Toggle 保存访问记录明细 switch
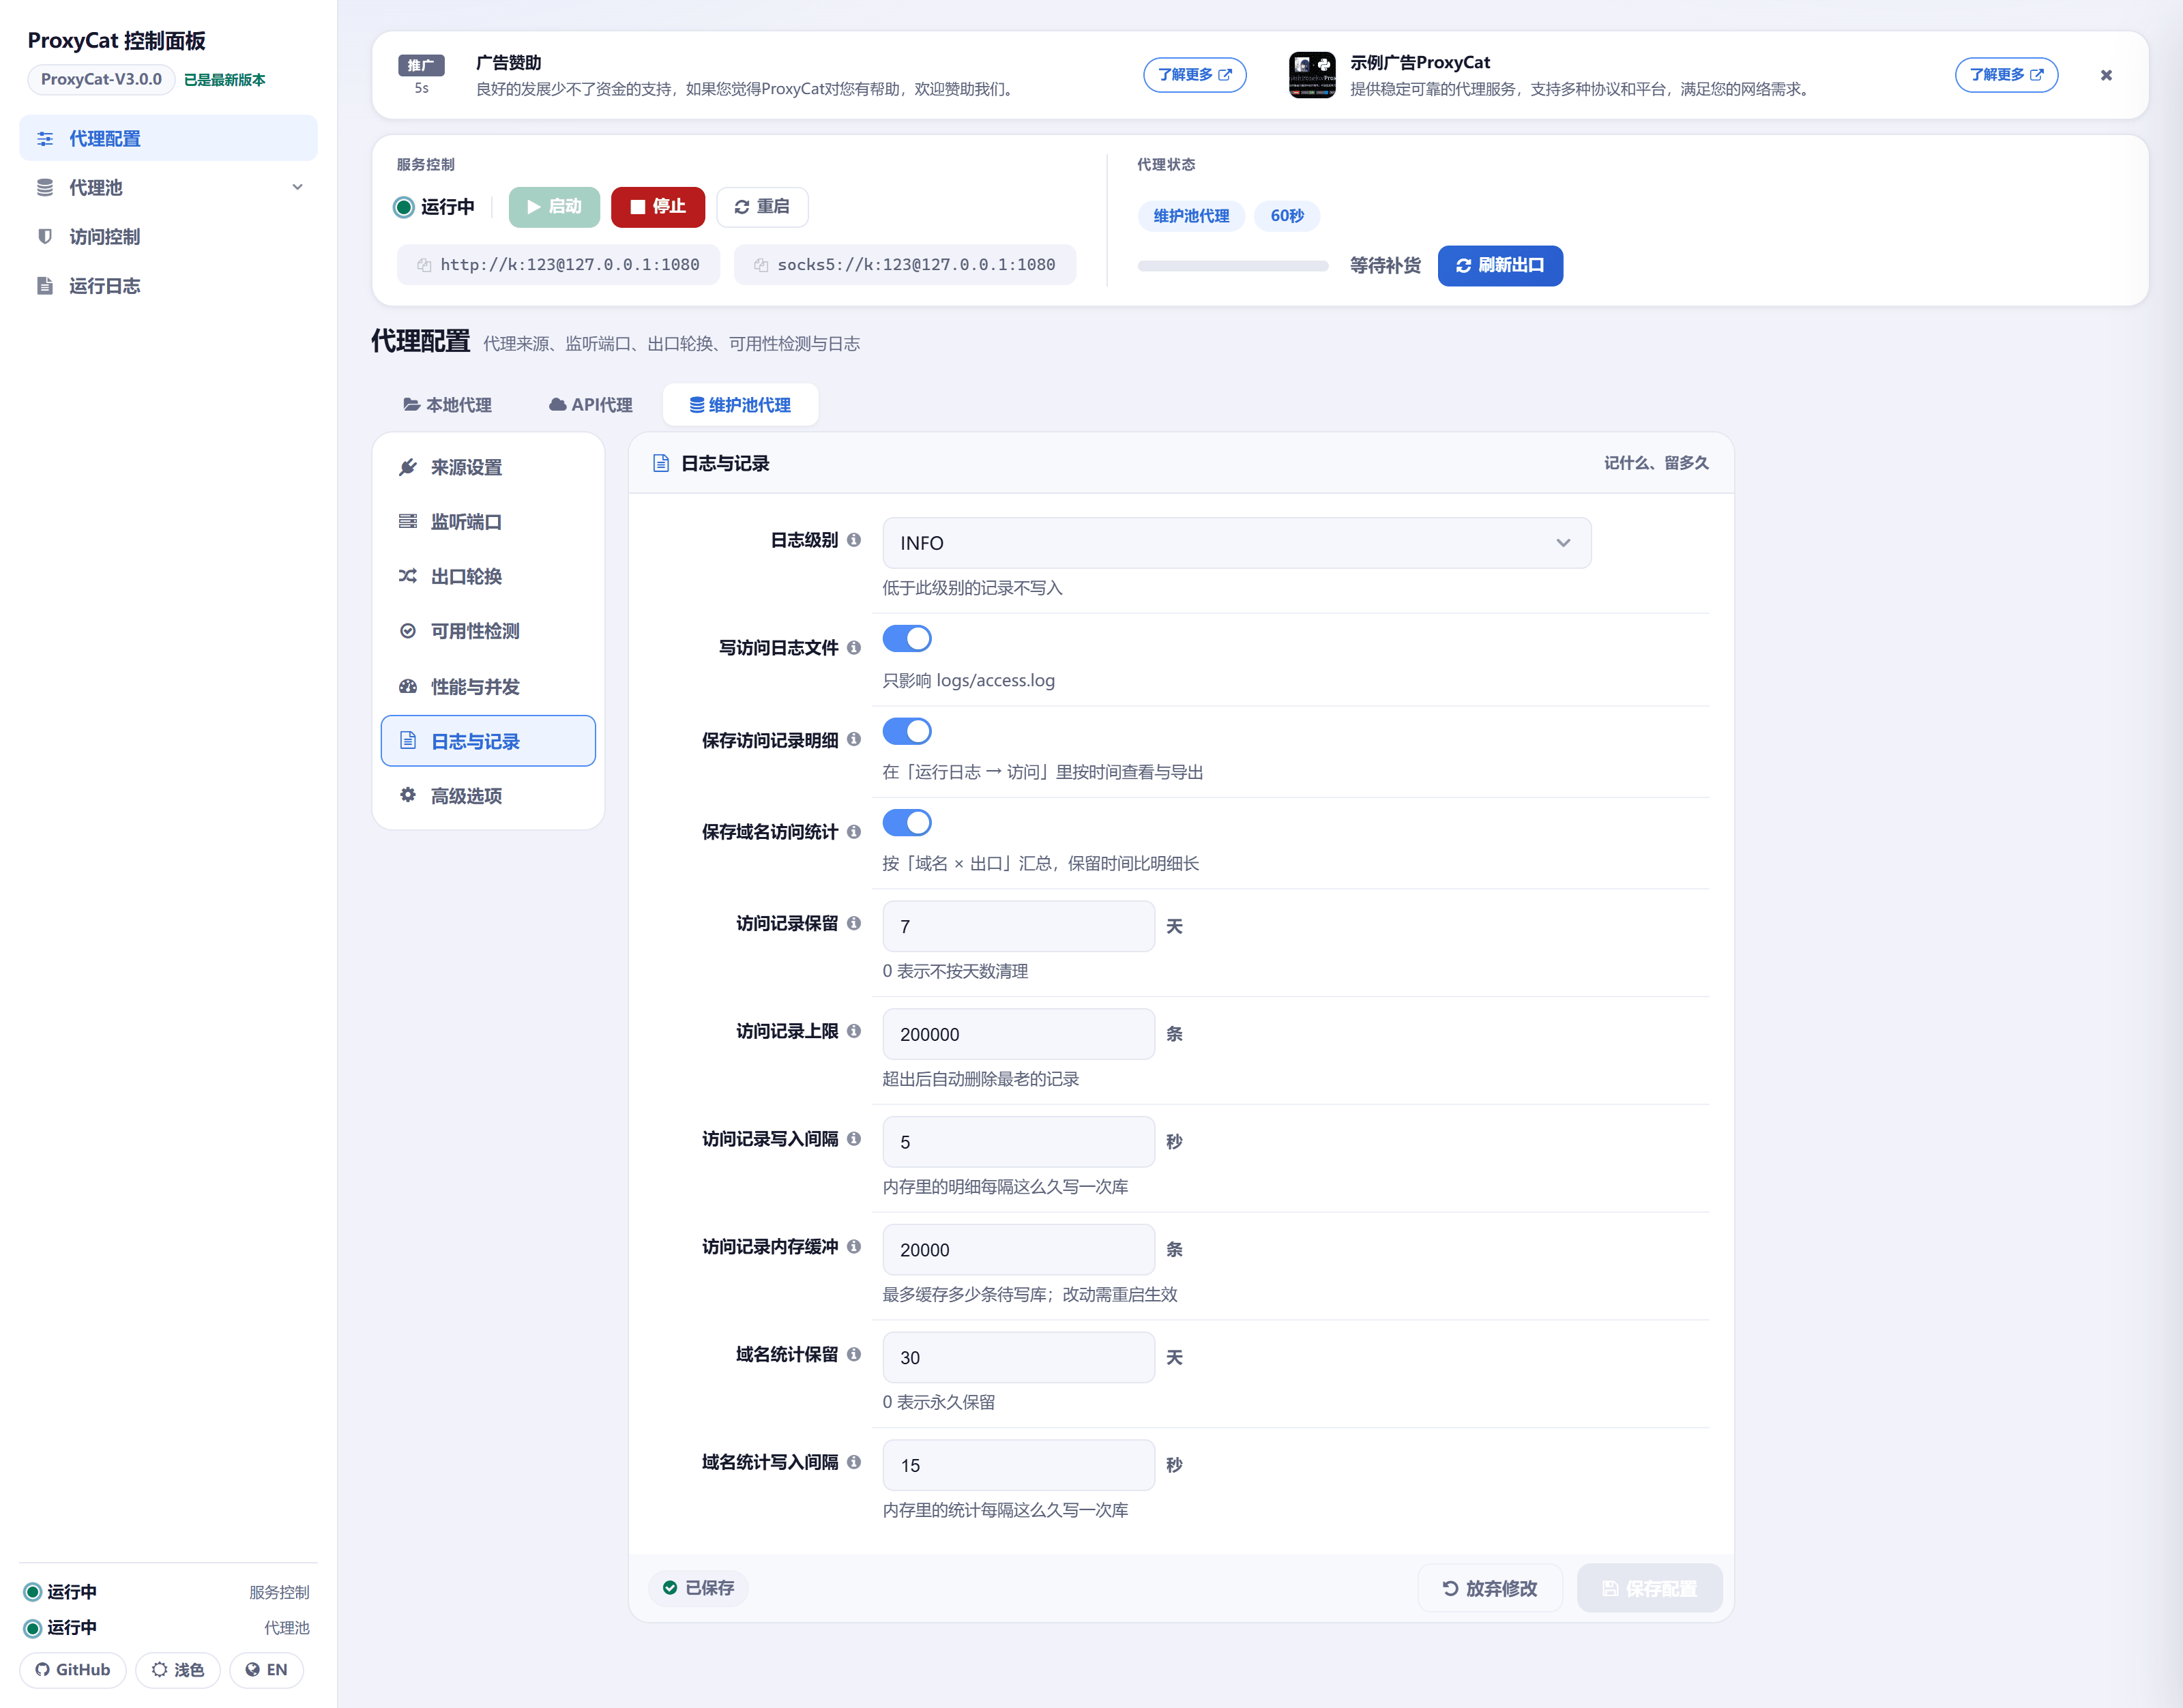This screenshot has width=2183, height=1708. click(907, 732)
